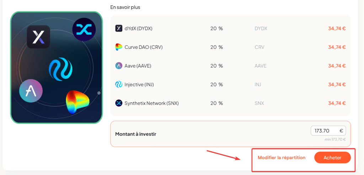This screenshot has height=175, width=364.
Task: Click the small grey dot on card orbit
Action: click(99, 93)
